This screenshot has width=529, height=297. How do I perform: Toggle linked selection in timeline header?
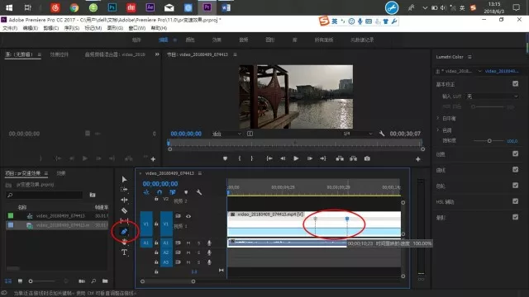[173, 192]
